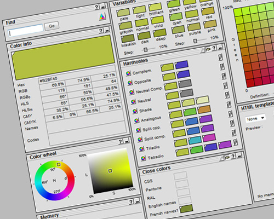The image size is (274, 219).
Task: Open help for the Close colors panel
Action: pos(233,156)
